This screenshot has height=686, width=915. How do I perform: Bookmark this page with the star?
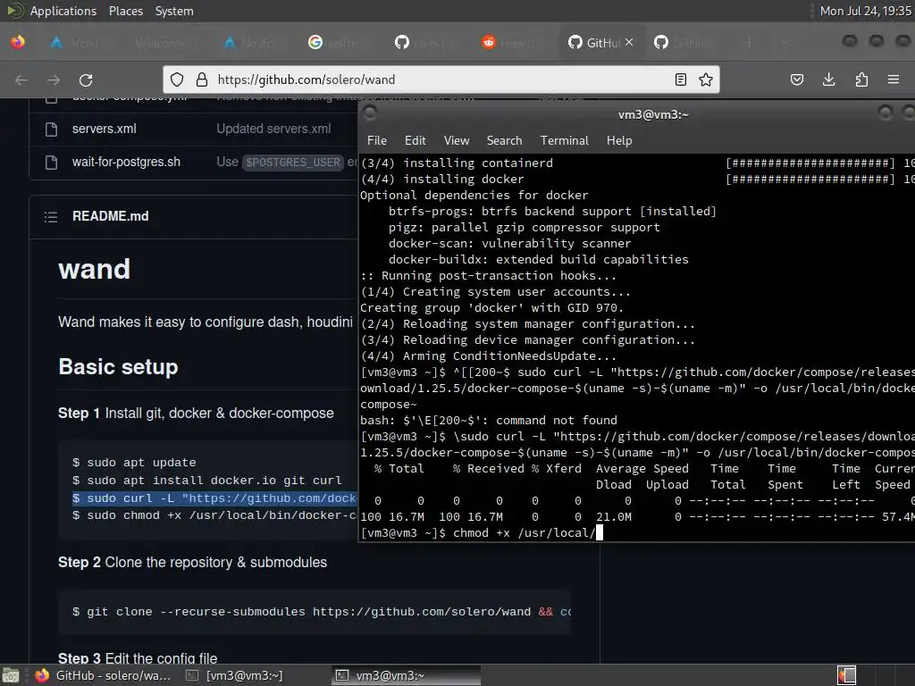[706, 79]
